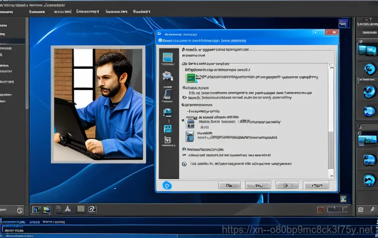Click the dialog's vertical scrollbar thumb
This screenshot has width=378, height=238.
(331, 150)
